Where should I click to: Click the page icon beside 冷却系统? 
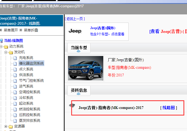(x=15, y=98)
